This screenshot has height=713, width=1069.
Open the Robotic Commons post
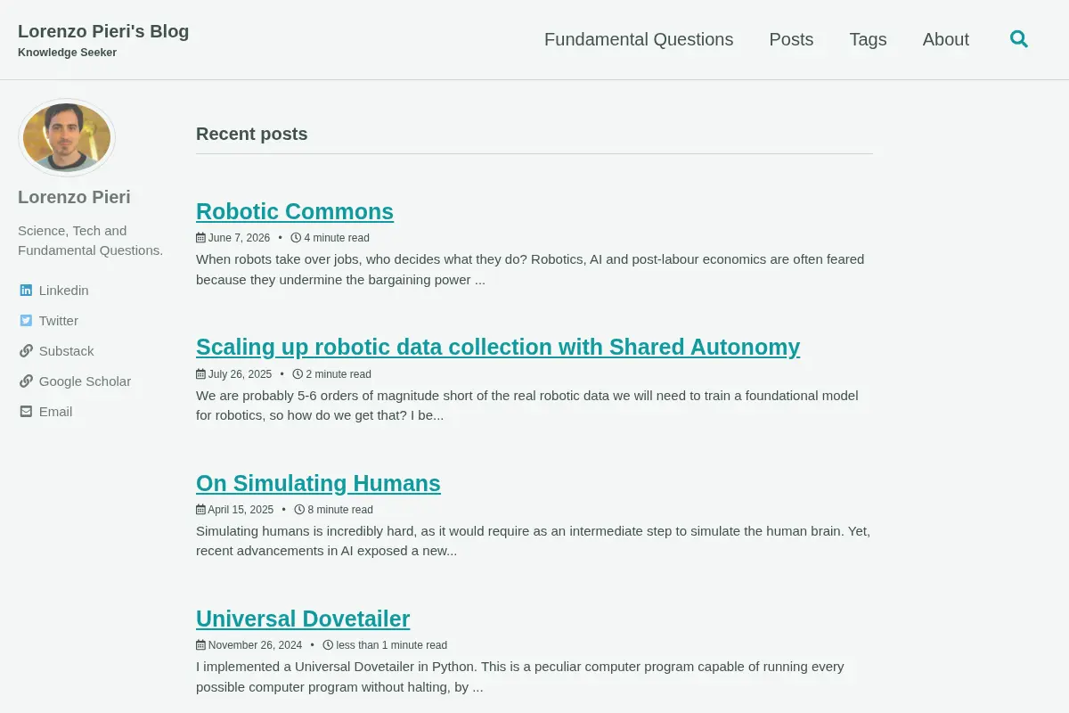point(295,211)
